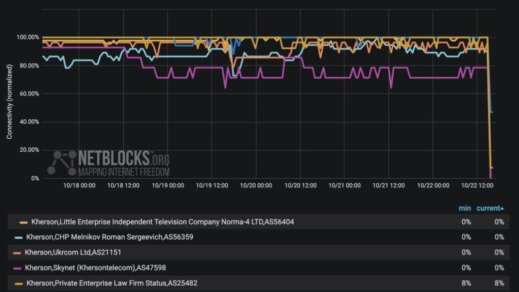This screenshot has width=519, height=292.
Task: Select Private Enterprise Law Firm Status label
Action: [x=112, y=284]
